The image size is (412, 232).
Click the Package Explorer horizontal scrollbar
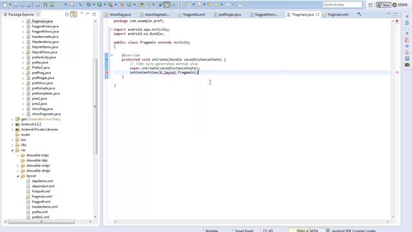pos(41,222)
